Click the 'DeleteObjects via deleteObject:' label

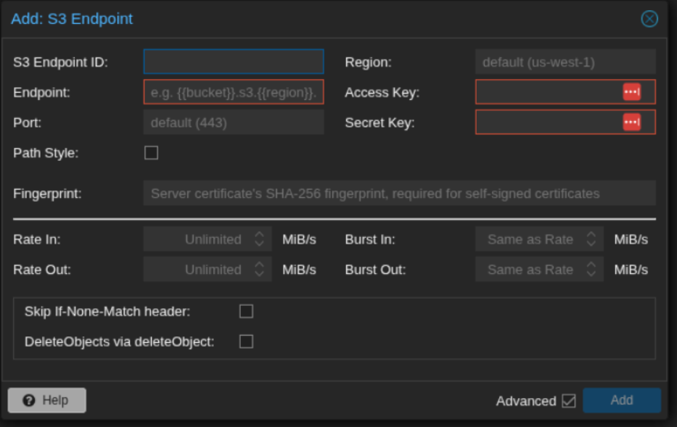119,341
